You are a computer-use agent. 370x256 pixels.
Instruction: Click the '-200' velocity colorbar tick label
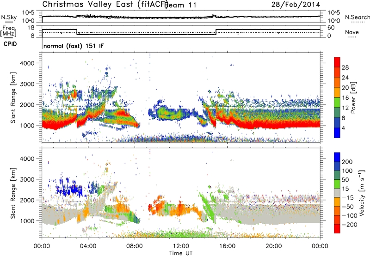click(x=349, y=225)
